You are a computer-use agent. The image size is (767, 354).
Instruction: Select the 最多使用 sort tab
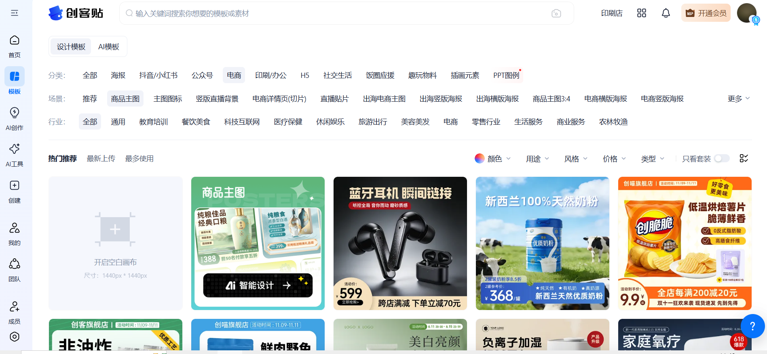(x=139, y=159)
